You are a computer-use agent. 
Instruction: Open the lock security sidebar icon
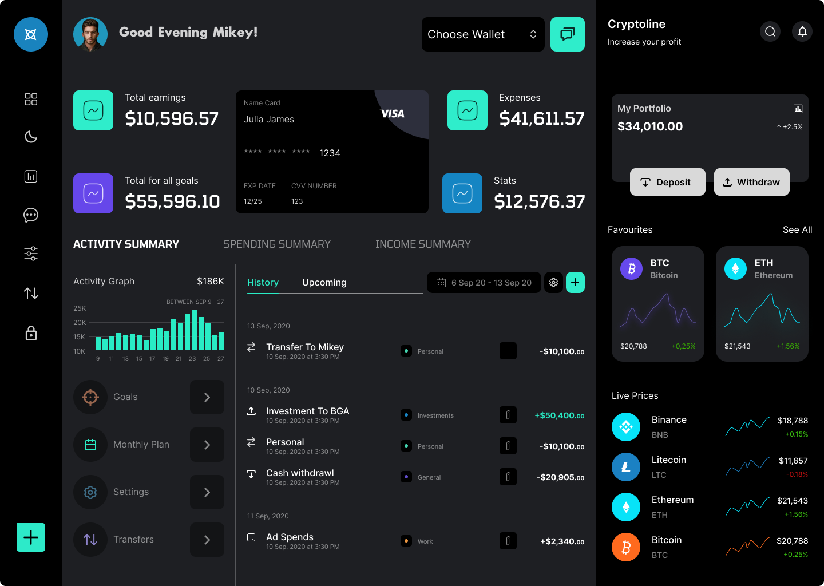point(31,333)
